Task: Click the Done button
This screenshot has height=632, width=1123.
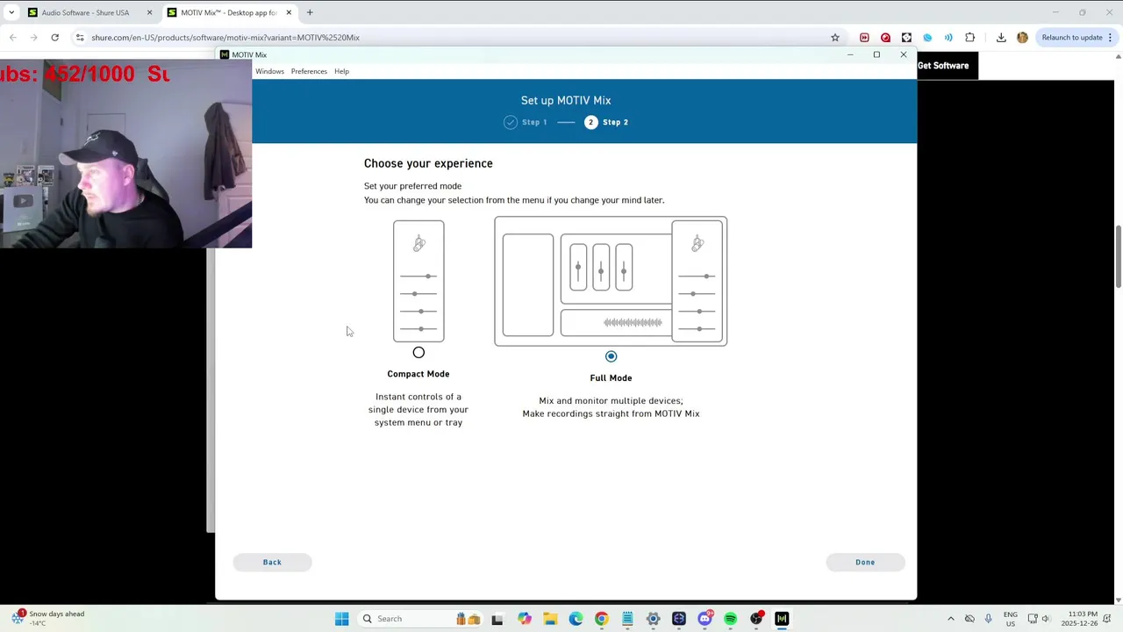Action: [865, 562]
